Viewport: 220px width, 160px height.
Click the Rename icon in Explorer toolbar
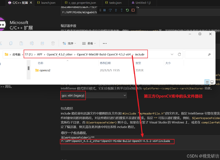pos(32,43)
